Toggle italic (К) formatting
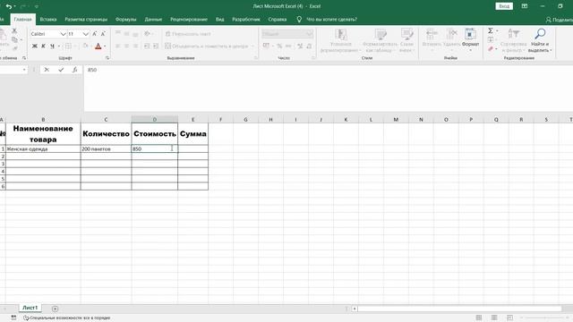The image size is (573, 322). tap(44, 46)
